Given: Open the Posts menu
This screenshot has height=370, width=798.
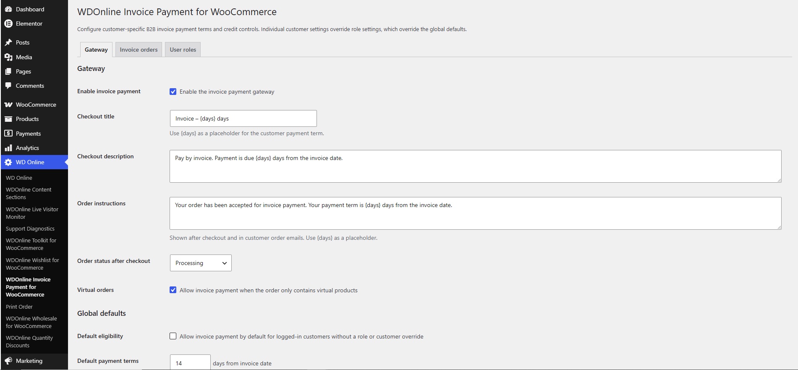Looking at the screenshot, I should [34, 42].
